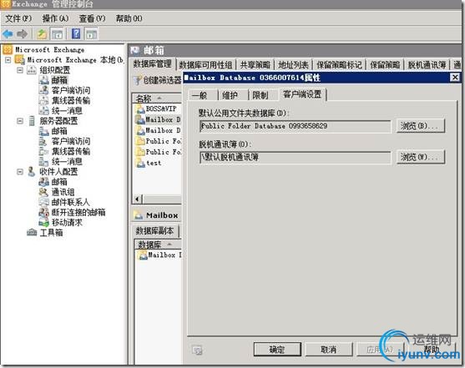Click the horizontal scrollbar left arrow
465x368 pixels.
tap(137, 199)
